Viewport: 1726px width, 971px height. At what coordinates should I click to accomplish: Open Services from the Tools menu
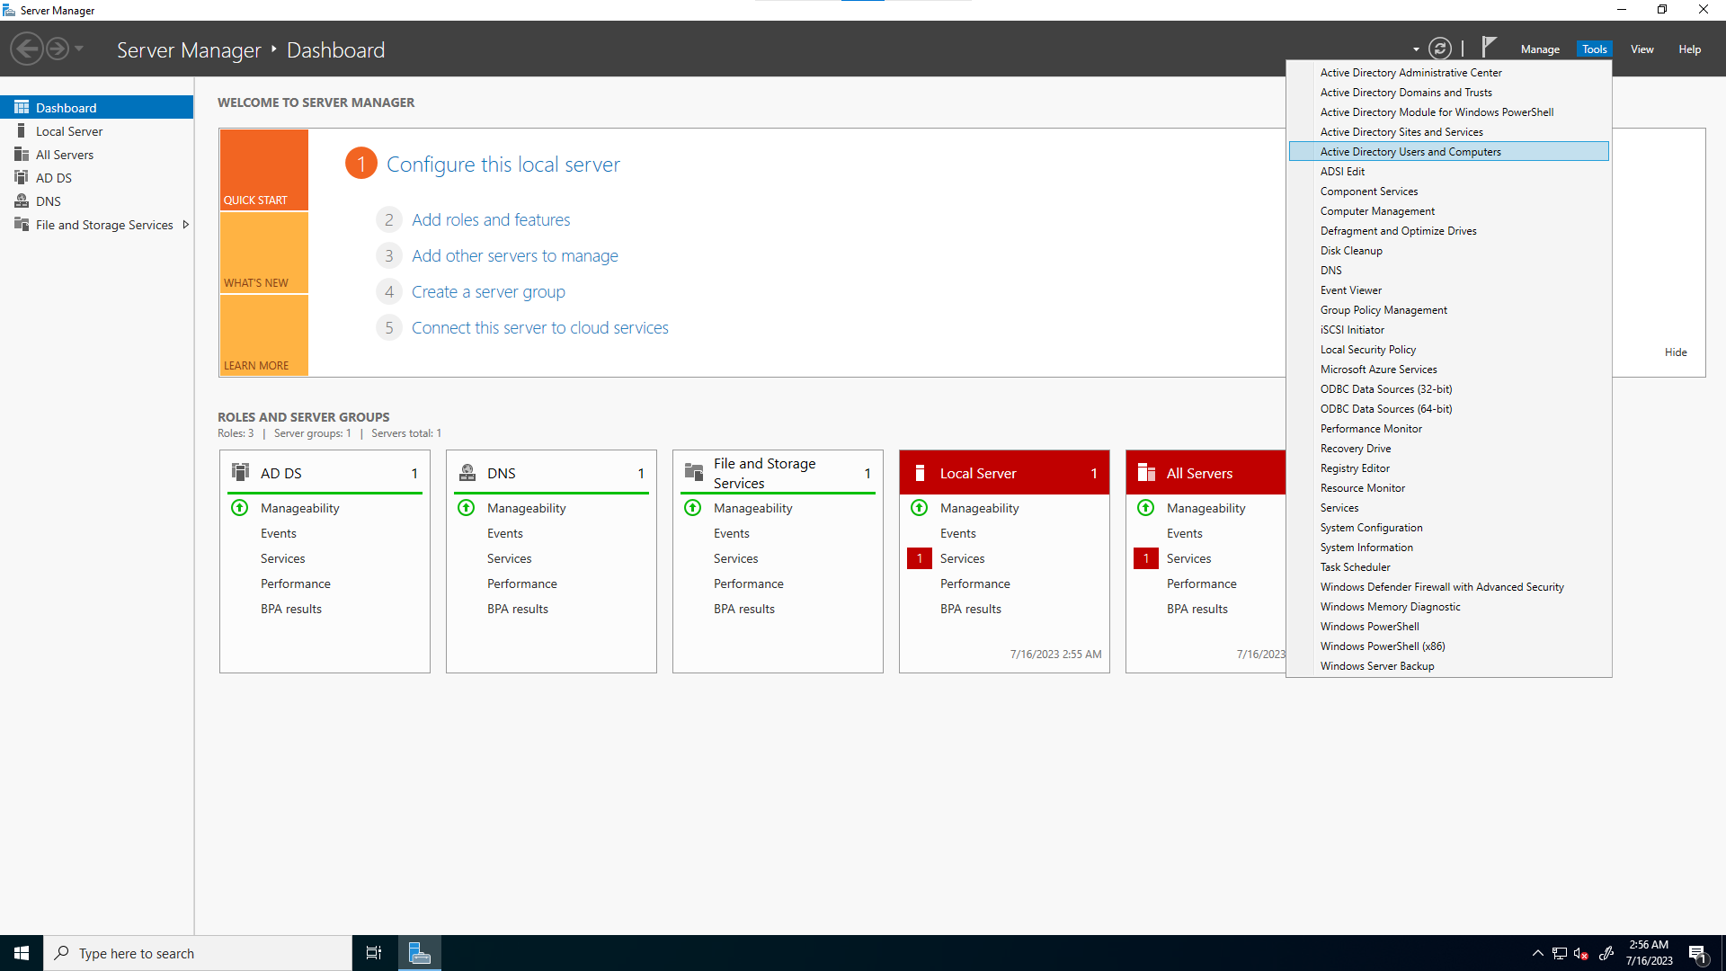pyautogui.click(x=1448, y=508)
